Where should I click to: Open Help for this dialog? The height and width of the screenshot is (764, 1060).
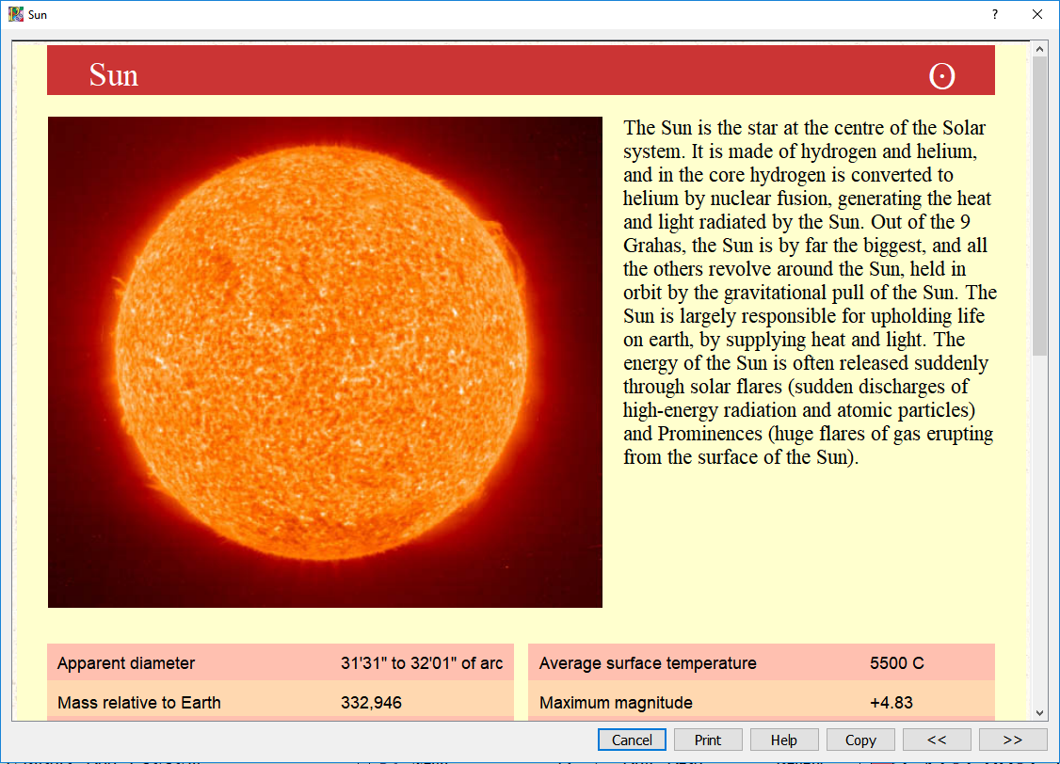pyautogui.click(x=784, y=740)
